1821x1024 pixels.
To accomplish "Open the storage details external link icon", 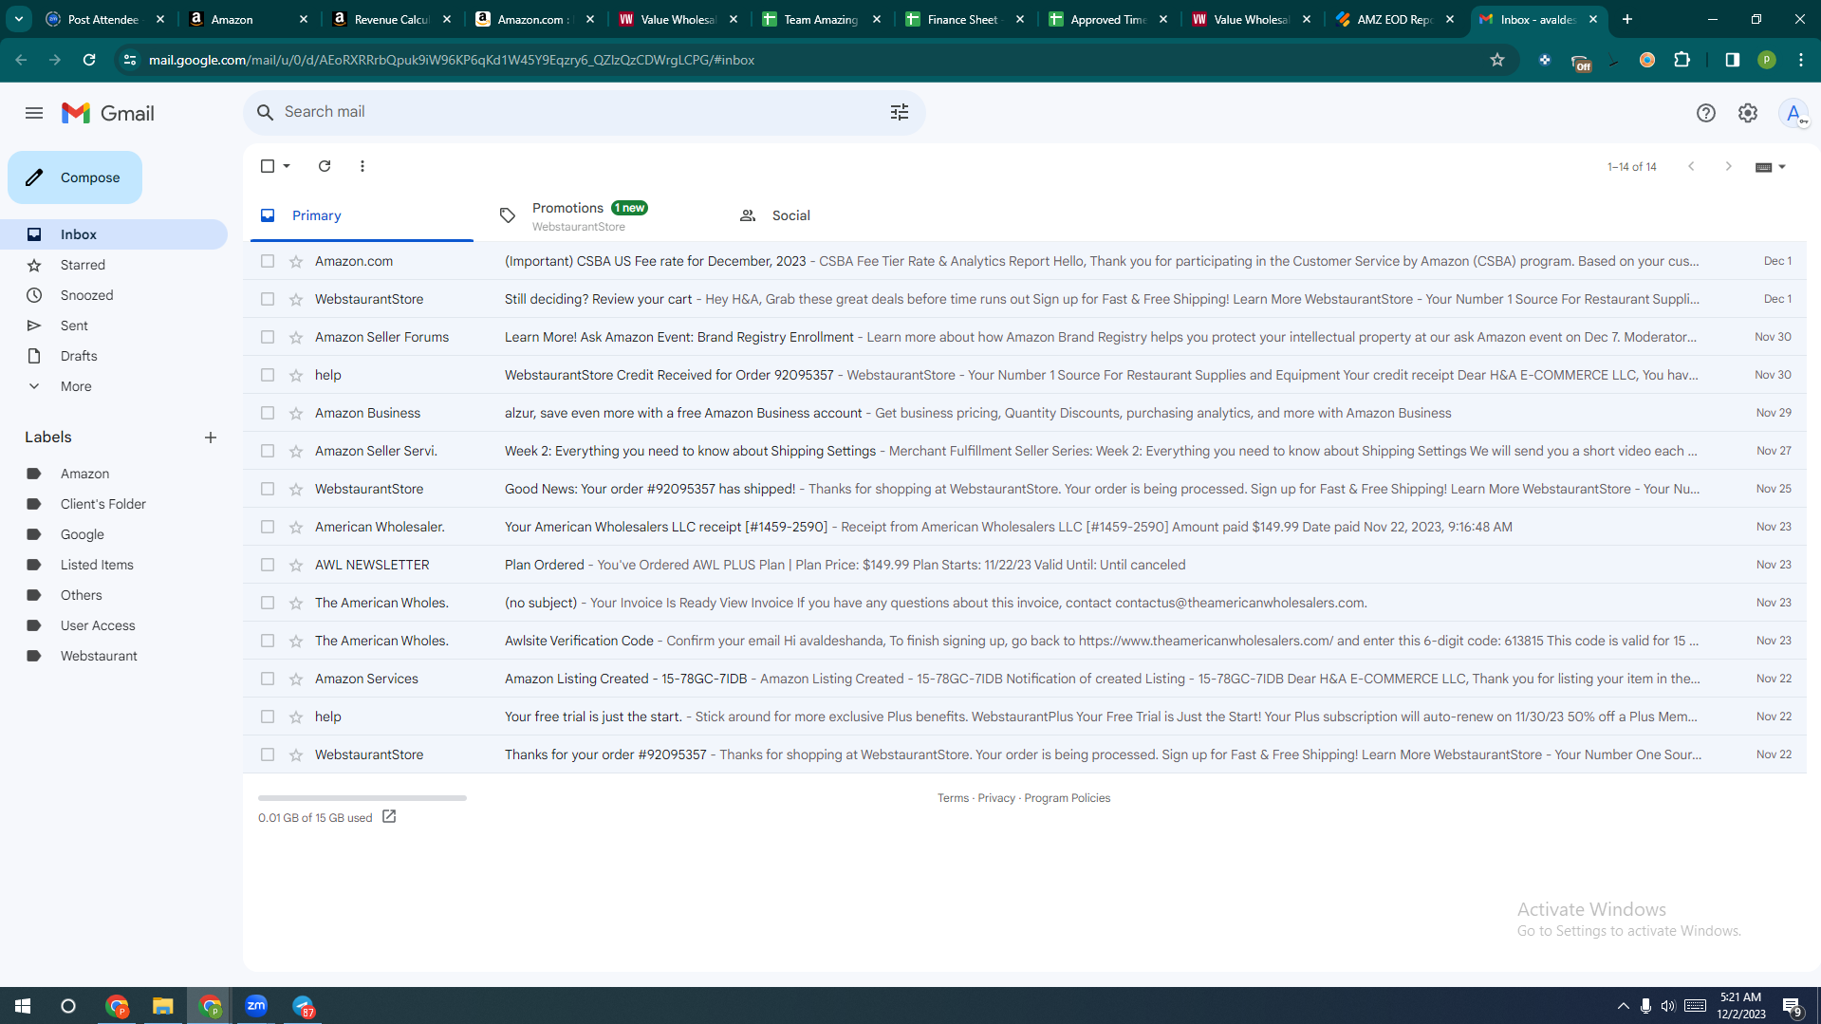I will [389, 817].
